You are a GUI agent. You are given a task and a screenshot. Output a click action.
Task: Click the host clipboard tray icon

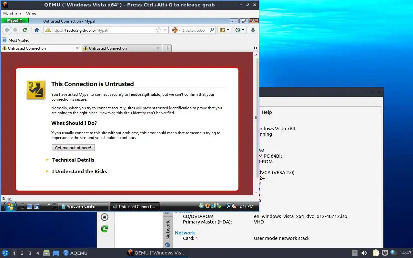[x=376, y=253]
